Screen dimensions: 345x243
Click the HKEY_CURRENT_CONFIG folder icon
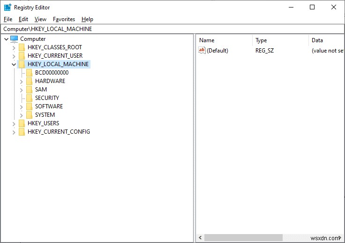(22, 132)
